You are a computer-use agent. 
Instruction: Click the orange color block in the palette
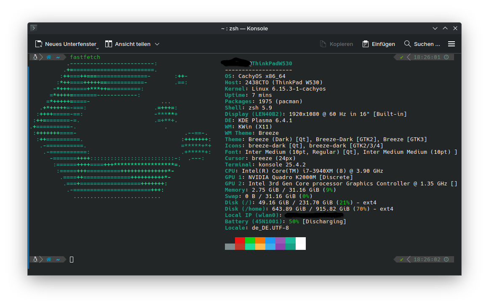click(x=260, y=240)
